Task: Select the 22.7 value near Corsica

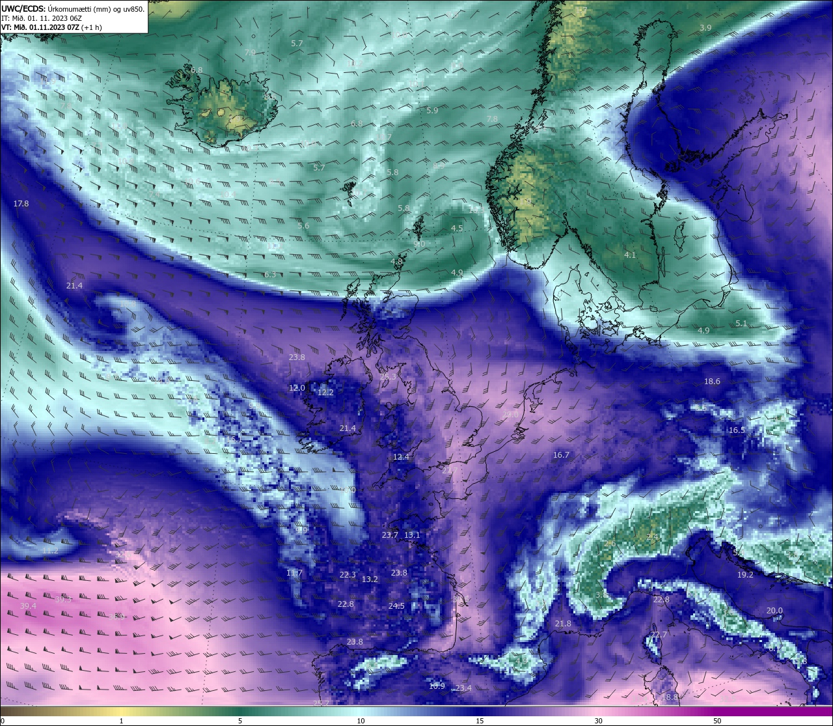Action: [x=659, y=635]
